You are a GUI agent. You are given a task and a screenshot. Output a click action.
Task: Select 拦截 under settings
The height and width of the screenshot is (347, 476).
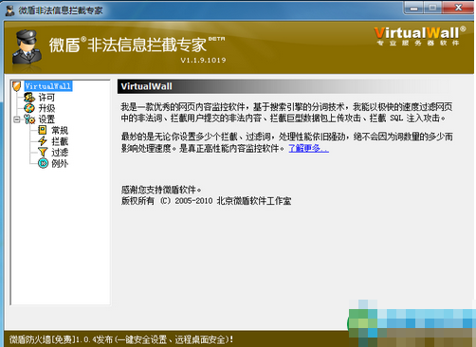click(60, 141)
